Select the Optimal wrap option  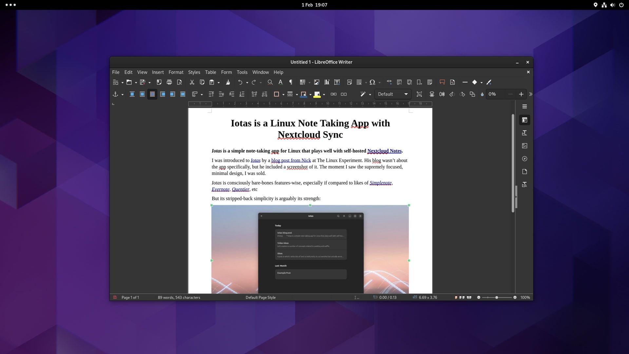[x=152, y=94]
